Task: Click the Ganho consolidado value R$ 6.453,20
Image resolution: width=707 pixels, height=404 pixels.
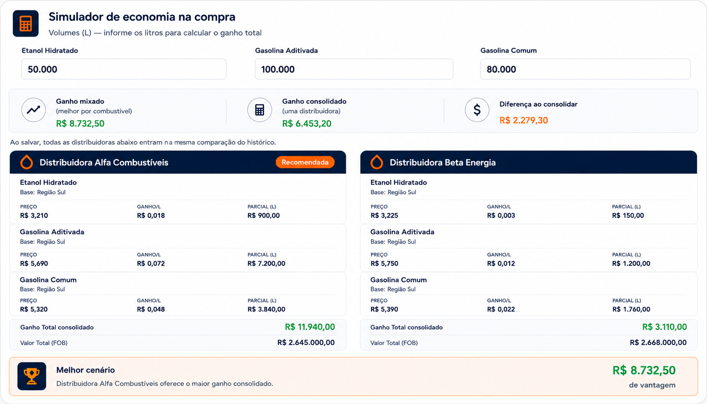Action: click(x=307, y=124)
